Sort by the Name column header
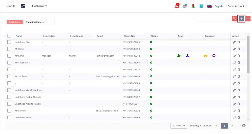Image resolution: width=252 pixels, height=134 pixels. click(x=19, y=36)
